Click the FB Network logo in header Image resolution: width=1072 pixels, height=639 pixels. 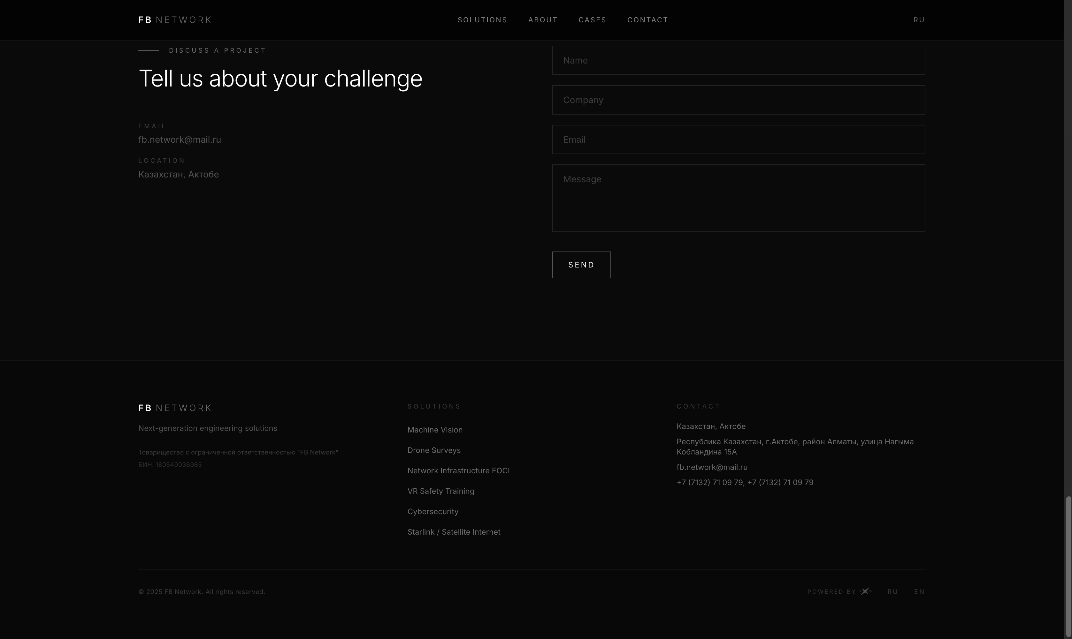tap(175, 20)
